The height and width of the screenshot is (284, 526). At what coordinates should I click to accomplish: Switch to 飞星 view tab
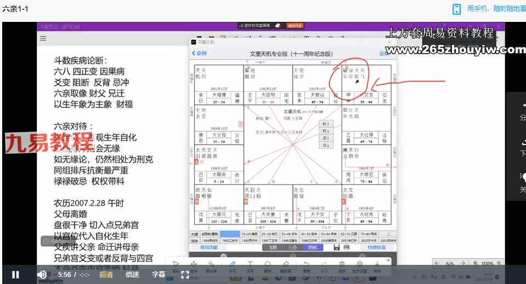[x=273, y=247]
